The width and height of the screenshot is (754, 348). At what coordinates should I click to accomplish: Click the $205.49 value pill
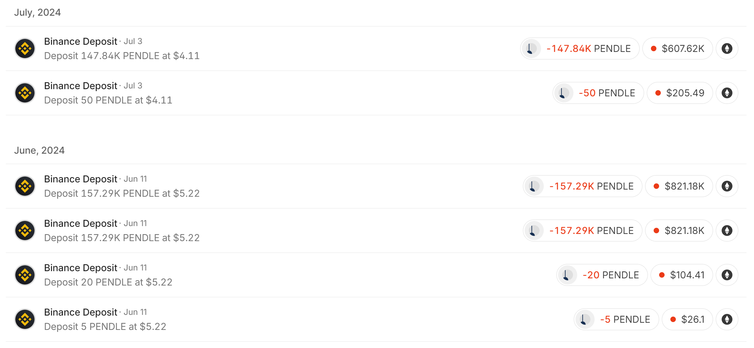tap(680, 93)
